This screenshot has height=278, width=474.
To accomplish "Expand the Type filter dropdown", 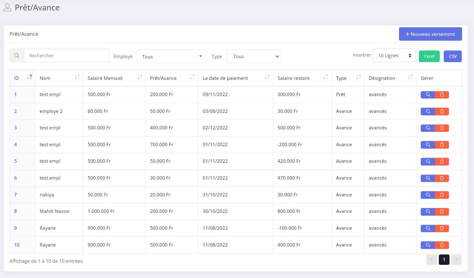I will coord(253,57).
